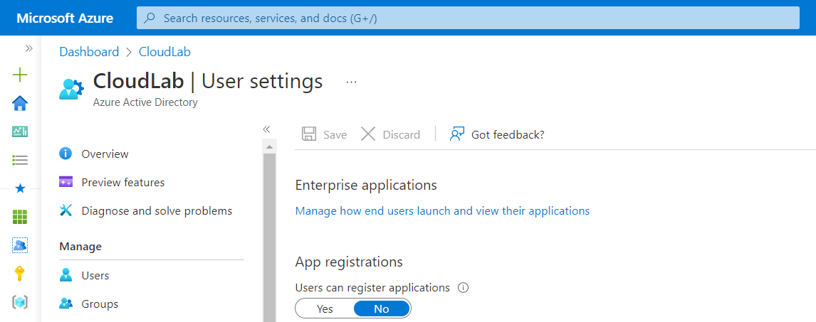The height and width of the screenshot is (322, 816).
Task: Click the Users person icon
Action: point(66,275)
